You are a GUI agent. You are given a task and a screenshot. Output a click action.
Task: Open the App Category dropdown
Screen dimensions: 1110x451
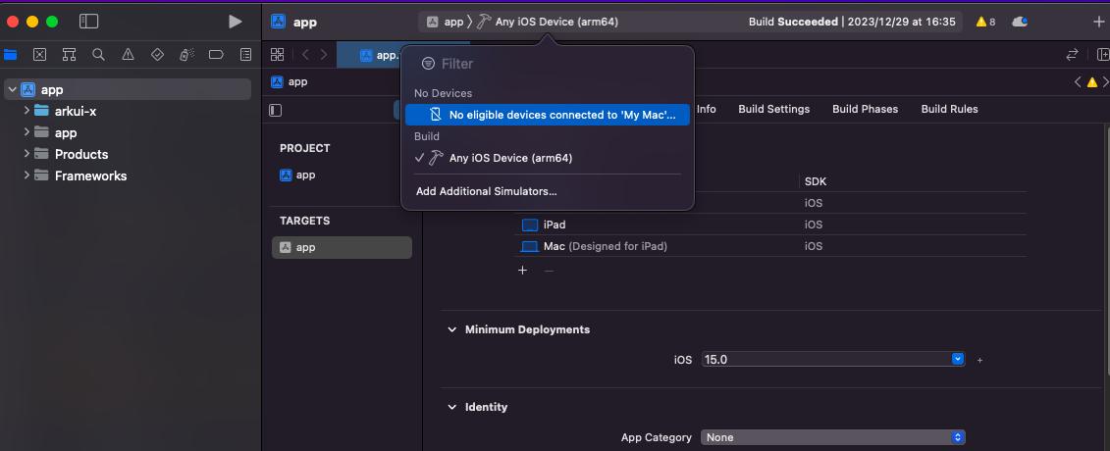(833, 437)
